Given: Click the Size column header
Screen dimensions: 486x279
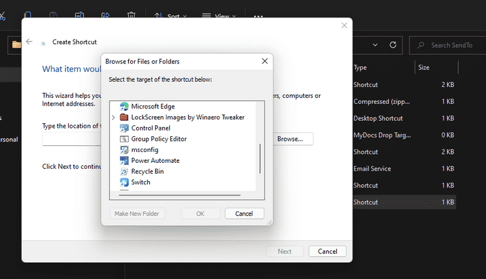Looking at the screenshot, I should [x=424, y=67].
